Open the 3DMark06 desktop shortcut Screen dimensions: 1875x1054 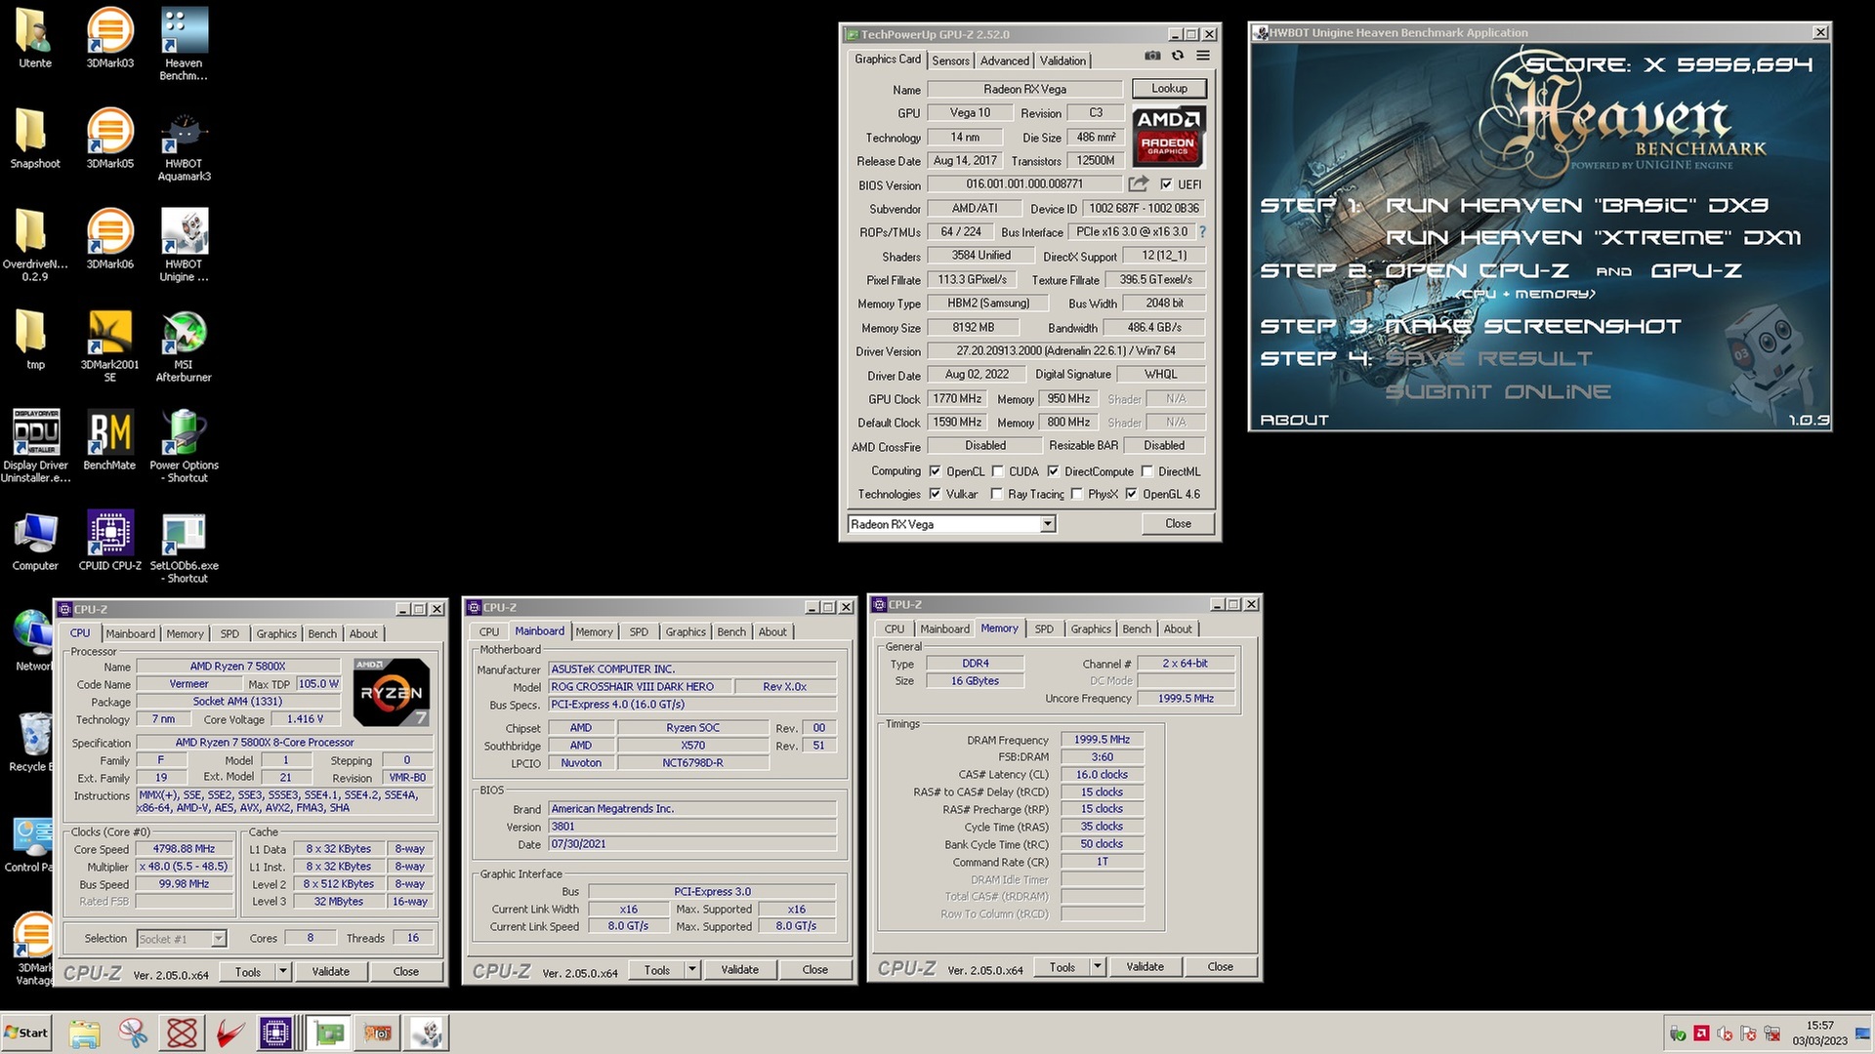(109, 238)
